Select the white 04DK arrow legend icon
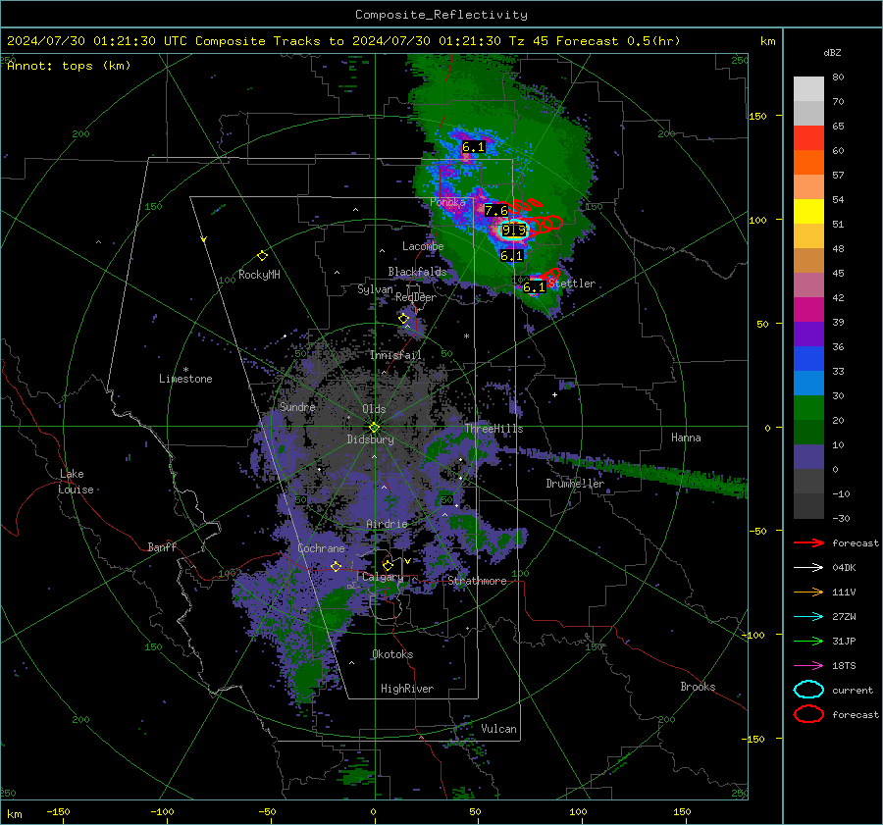Viewport: 883px width, 825px height. click(808, 568)
